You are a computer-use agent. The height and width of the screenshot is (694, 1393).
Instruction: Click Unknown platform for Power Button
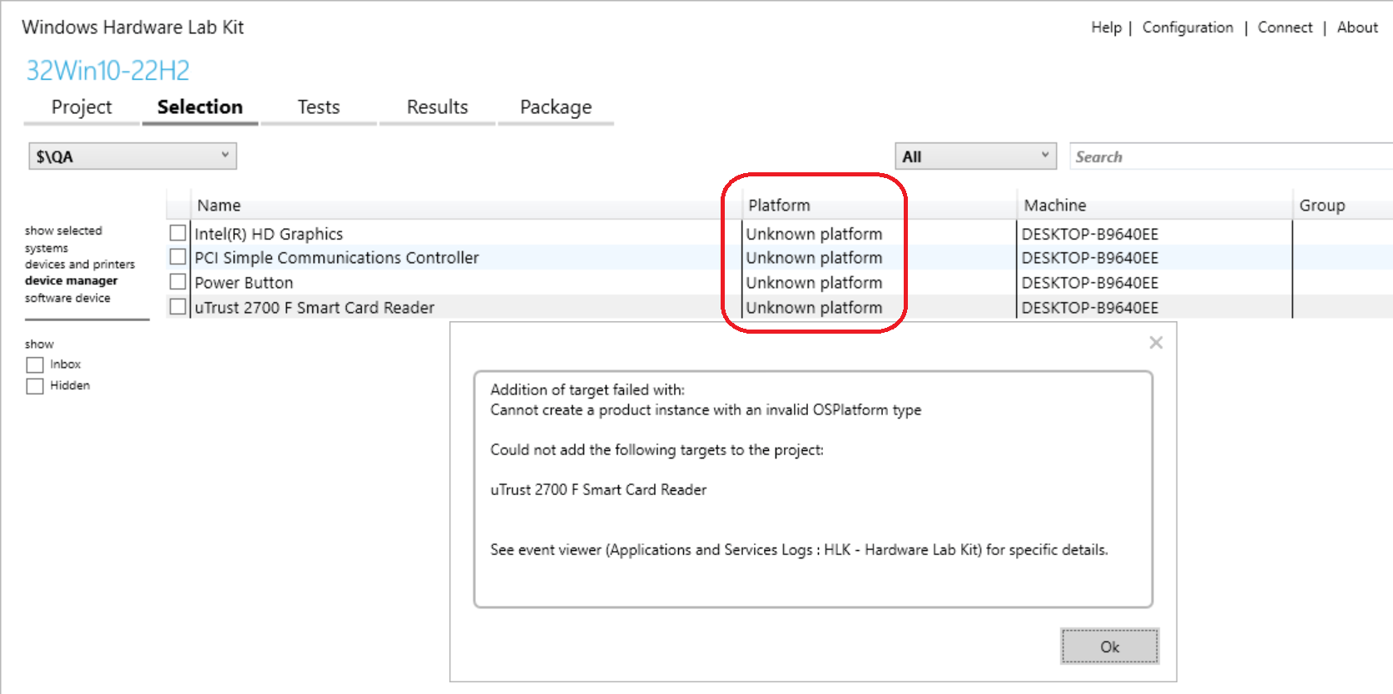click(814, 283)
